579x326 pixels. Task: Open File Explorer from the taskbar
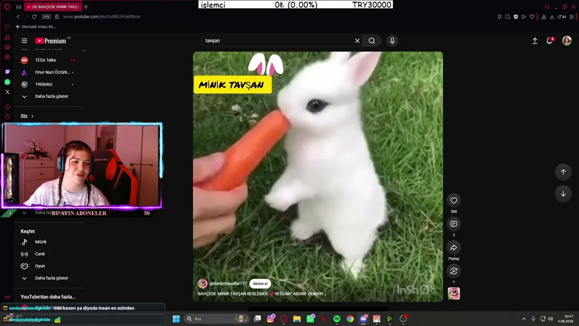[297, 319]
